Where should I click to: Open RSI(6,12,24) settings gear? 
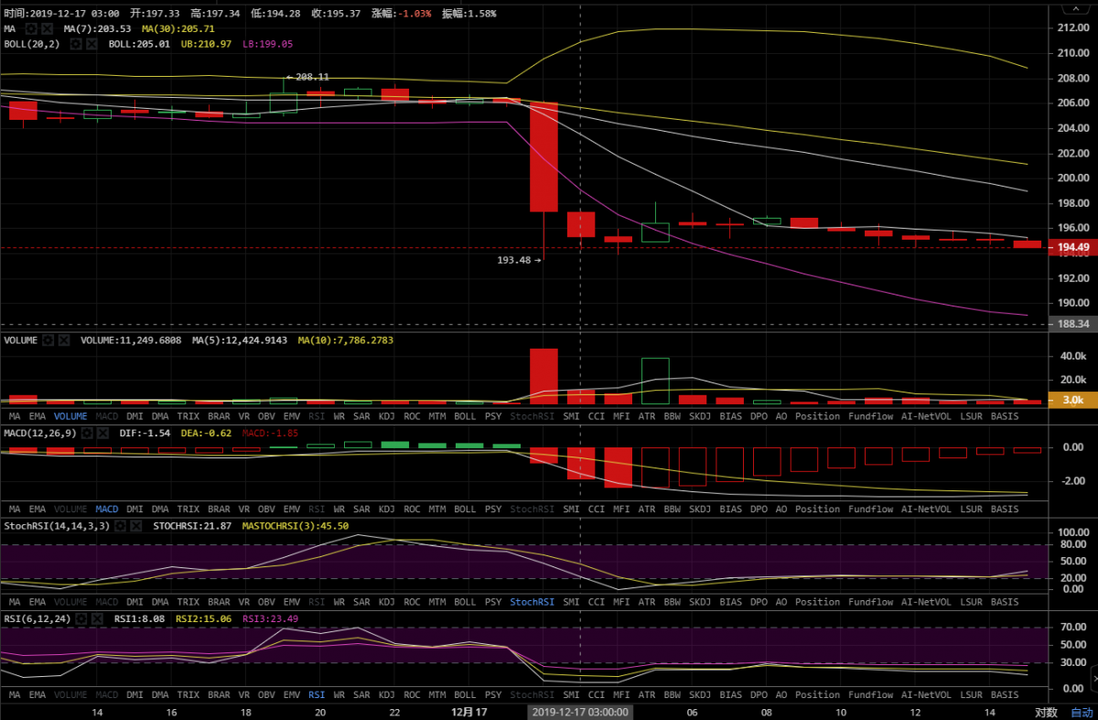pyautogui.click(x=81, y=619)
